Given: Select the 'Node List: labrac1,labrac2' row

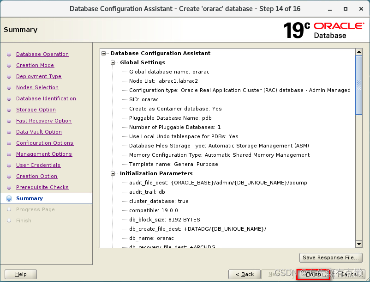Looking at the screenshot, I should point(163,81).
